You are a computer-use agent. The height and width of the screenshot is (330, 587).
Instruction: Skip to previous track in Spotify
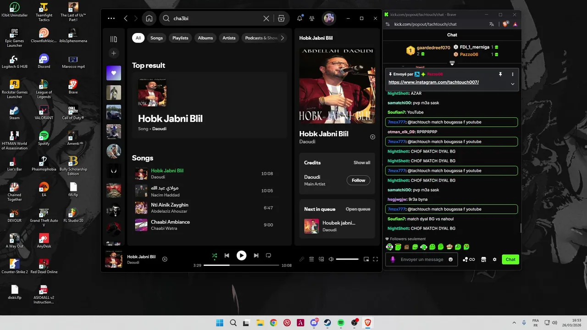point(227,256)
